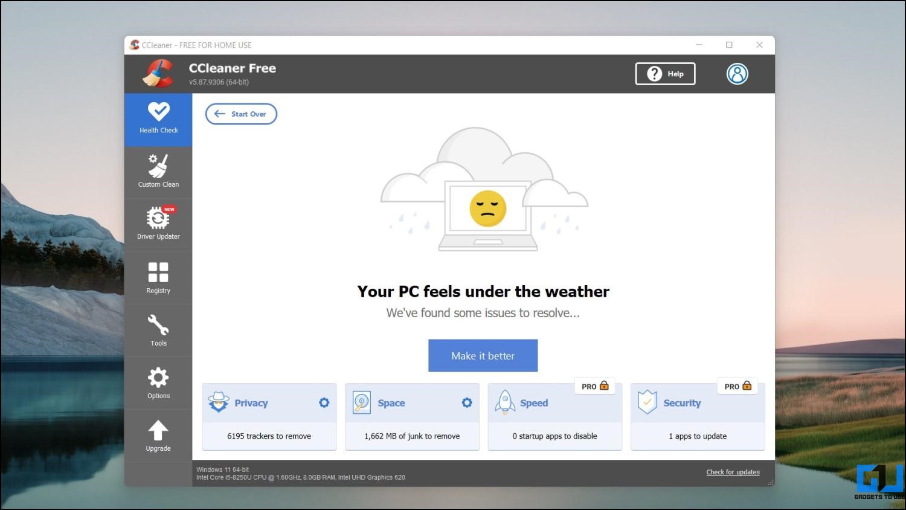Click 'Your PC feels under the weather' heading
The height and width of the screenshot is (510, 906).
[x=483, y=291]
